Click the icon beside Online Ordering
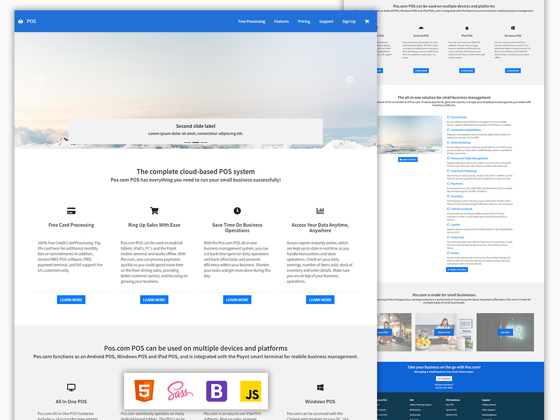 (x=448, y=143)
